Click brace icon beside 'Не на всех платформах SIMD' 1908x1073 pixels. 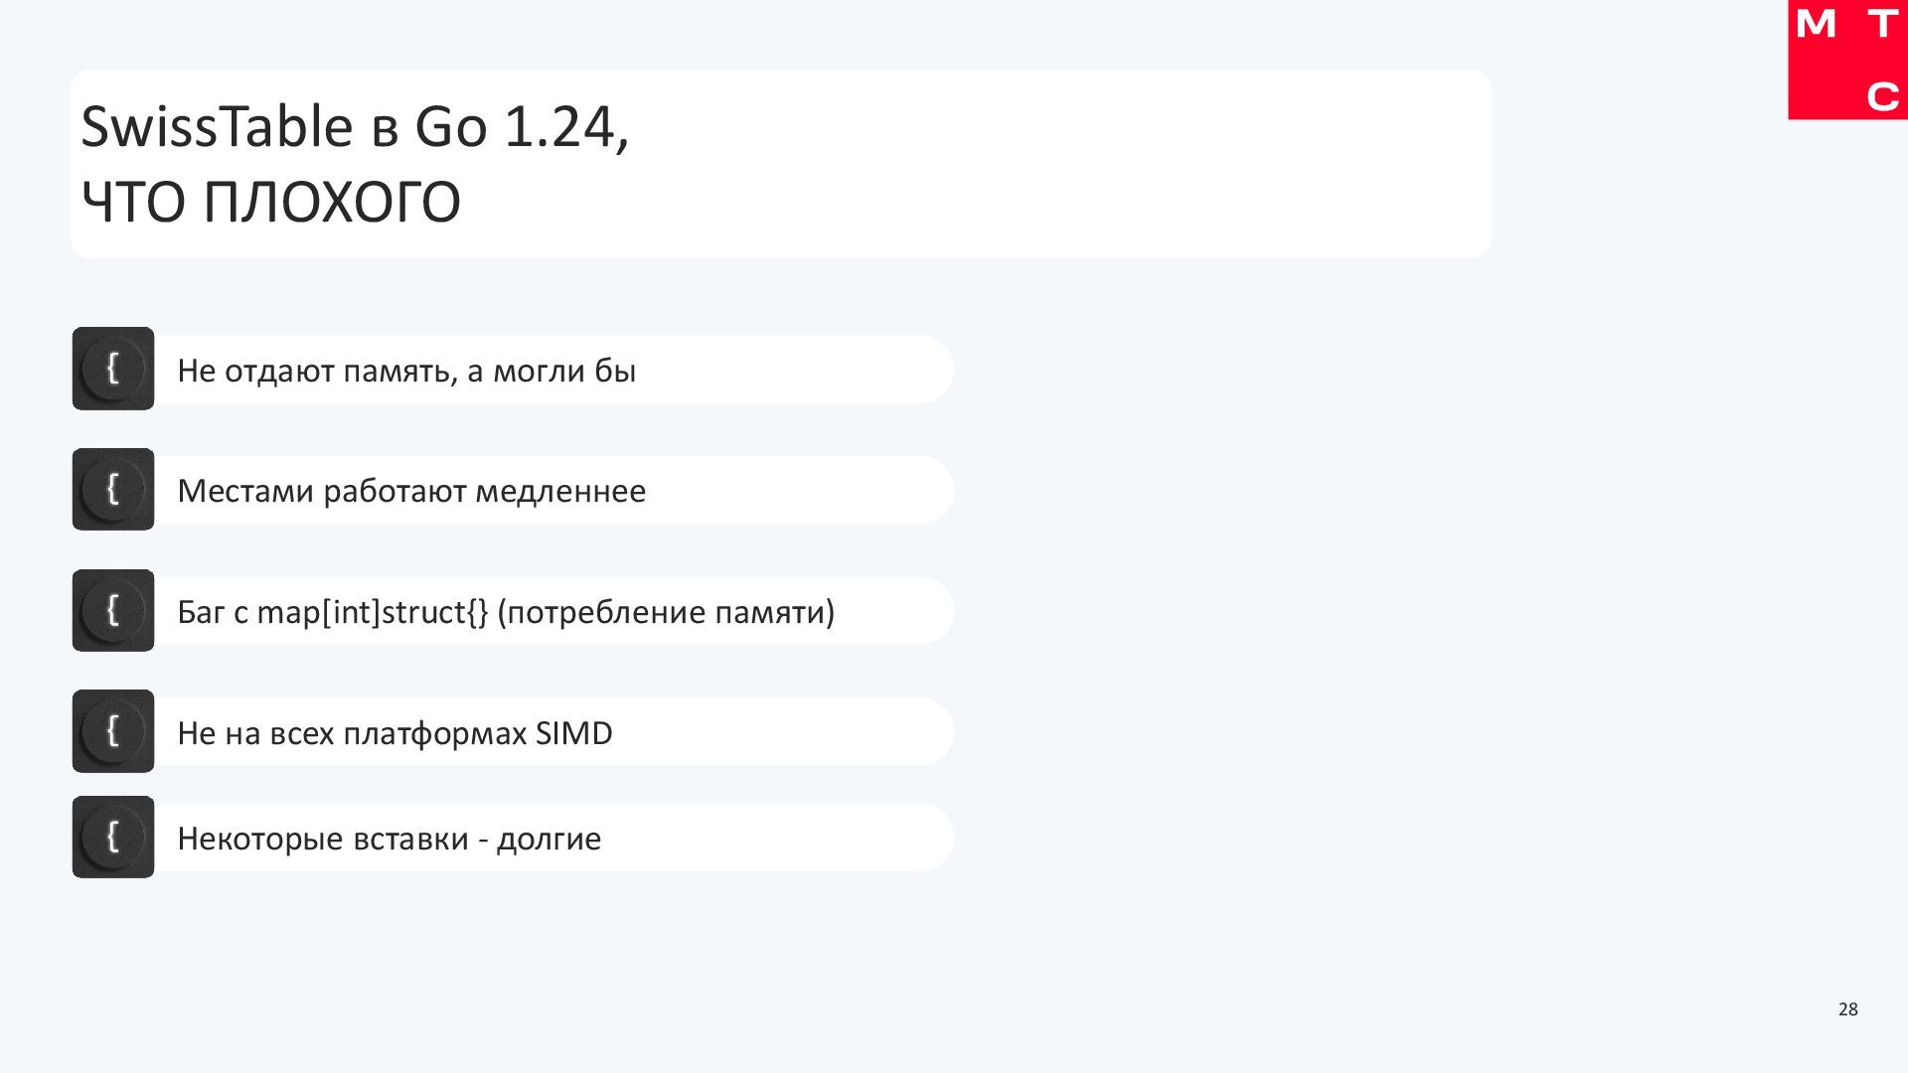(x=113, y=731)
